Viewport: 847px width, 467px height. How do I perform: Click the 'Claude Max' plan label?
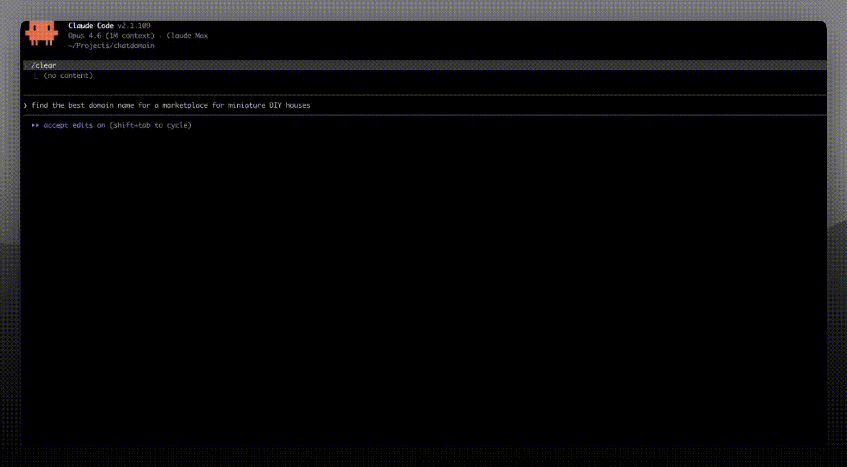[187, 36]
